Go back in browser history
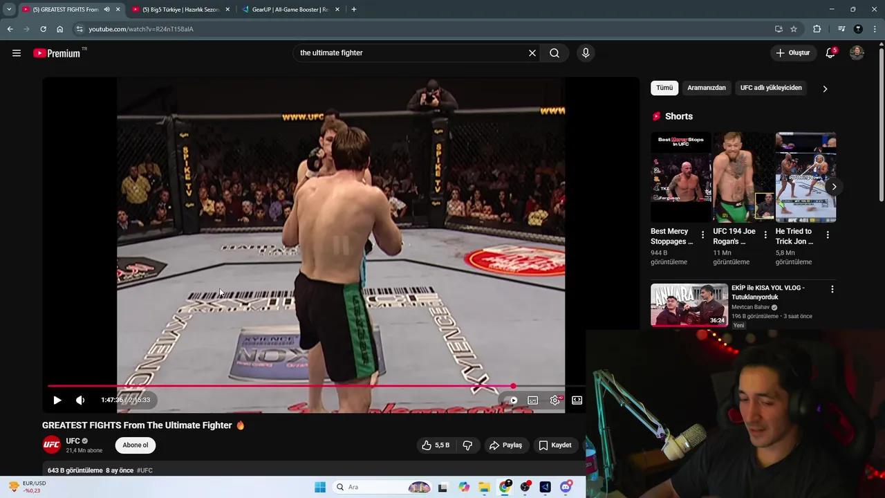Screen dimensions: 885x498 (x=10, y=29)
